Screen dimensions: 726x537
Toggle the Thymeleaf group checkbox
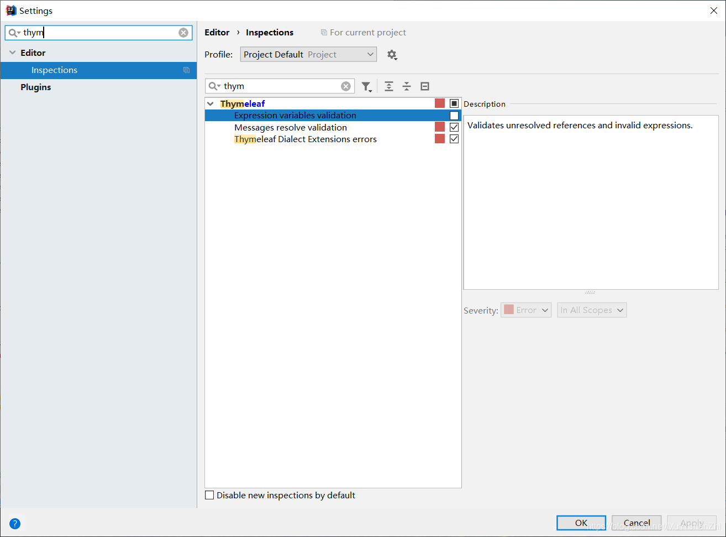pos(454,103)
